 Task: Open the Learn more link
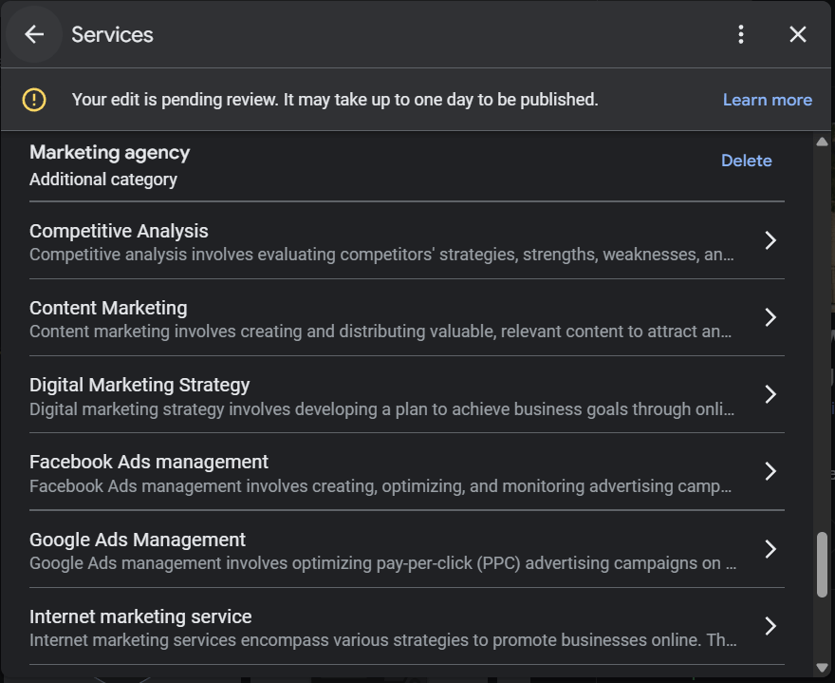pyautogui.click(x=768, y=99)
